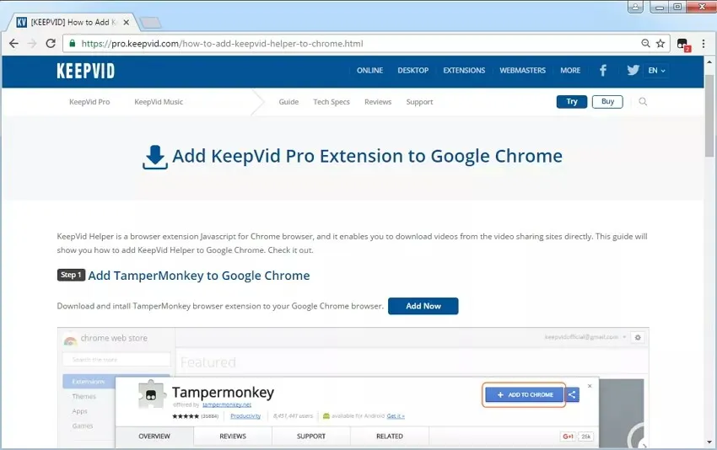Click the ADD TO CHROME button
The image size is (717, 450).
point(525,394)
